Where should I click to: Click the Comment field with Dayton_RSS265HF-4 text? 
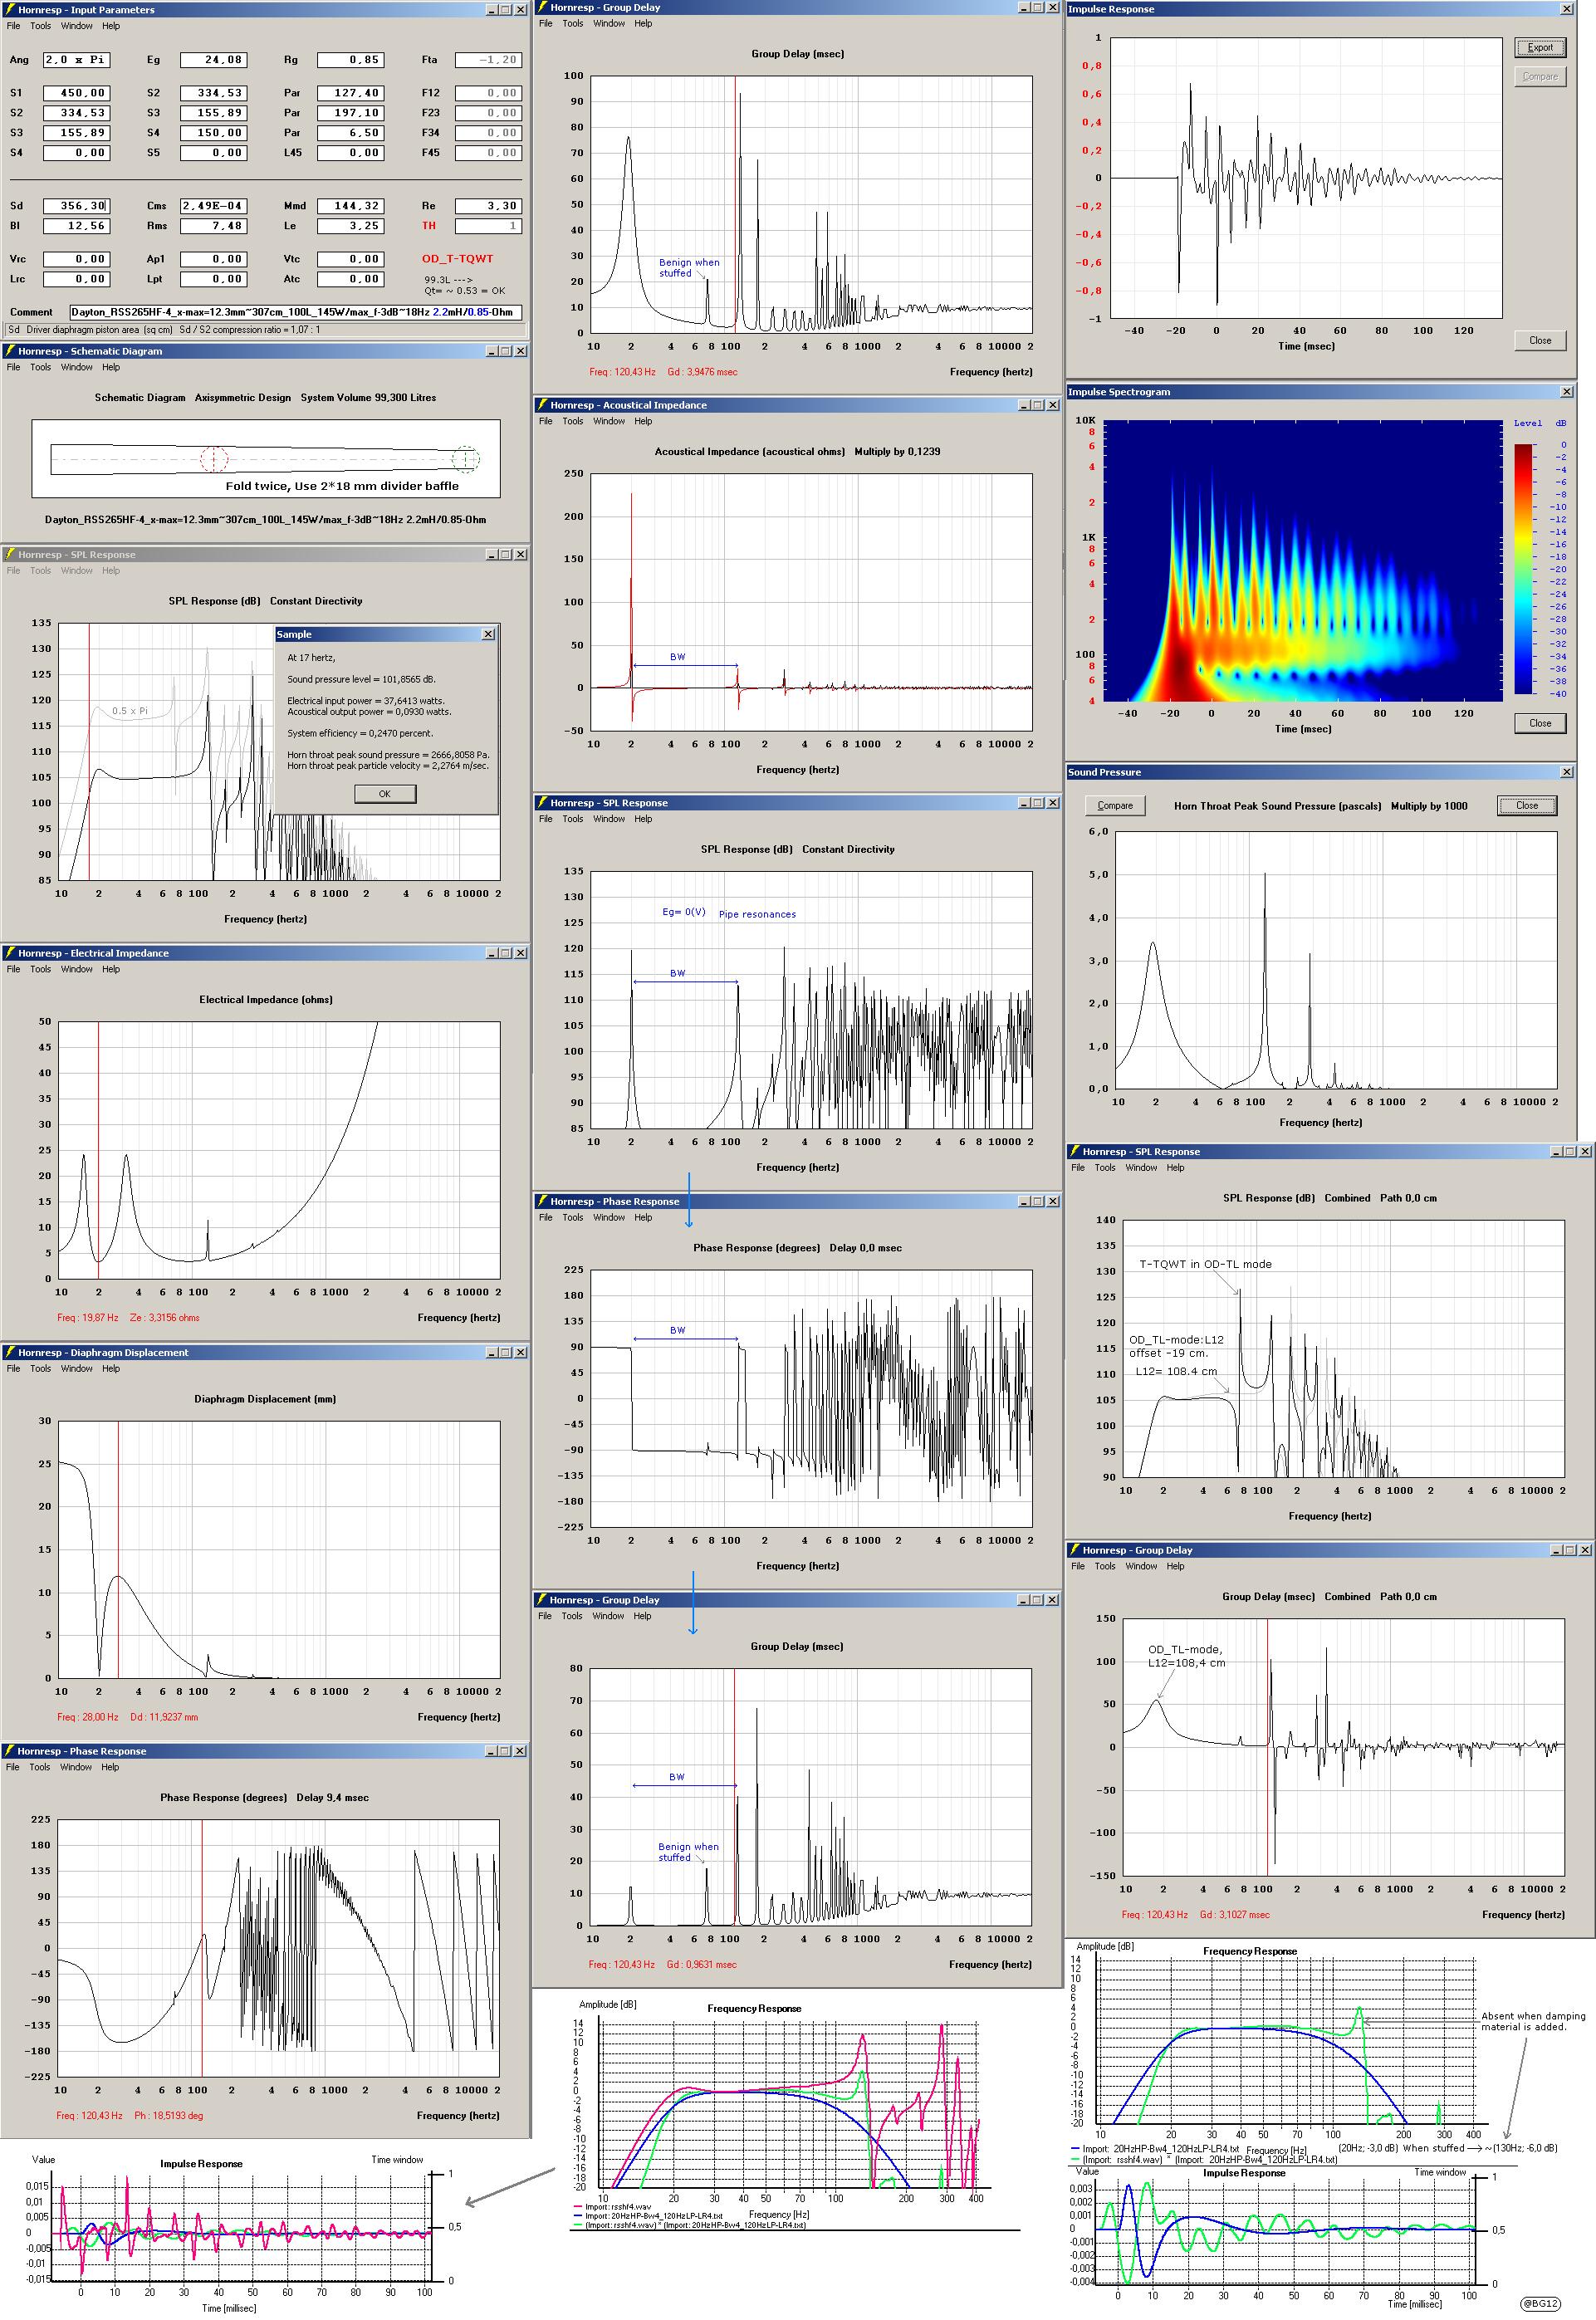(x=296, y=312)
